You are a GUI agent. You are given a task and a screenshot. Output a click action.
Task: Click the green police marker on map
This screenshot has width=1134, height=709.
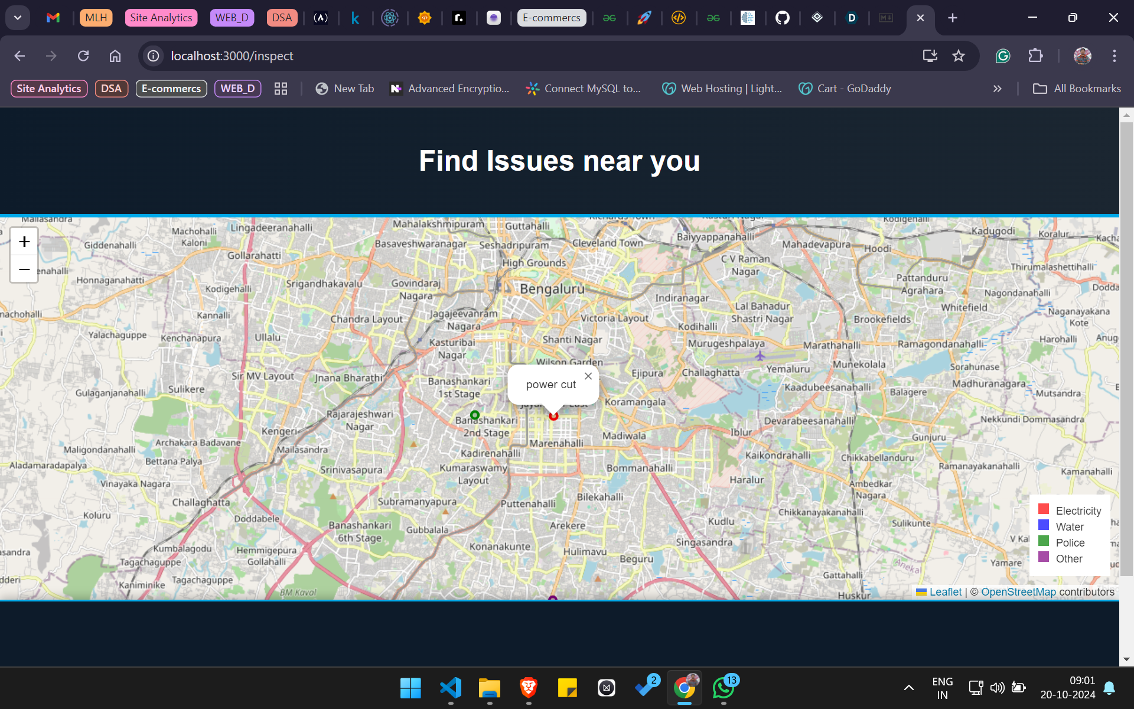pos(475,415)
